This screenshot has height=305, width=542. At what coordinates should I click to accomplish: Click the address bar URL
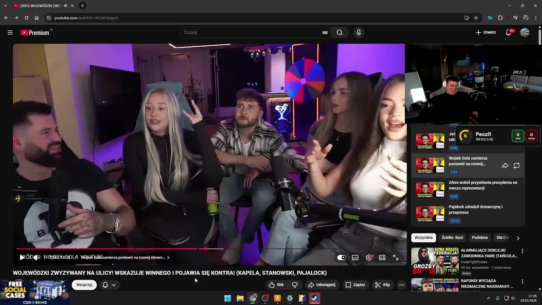pos(86,18)
